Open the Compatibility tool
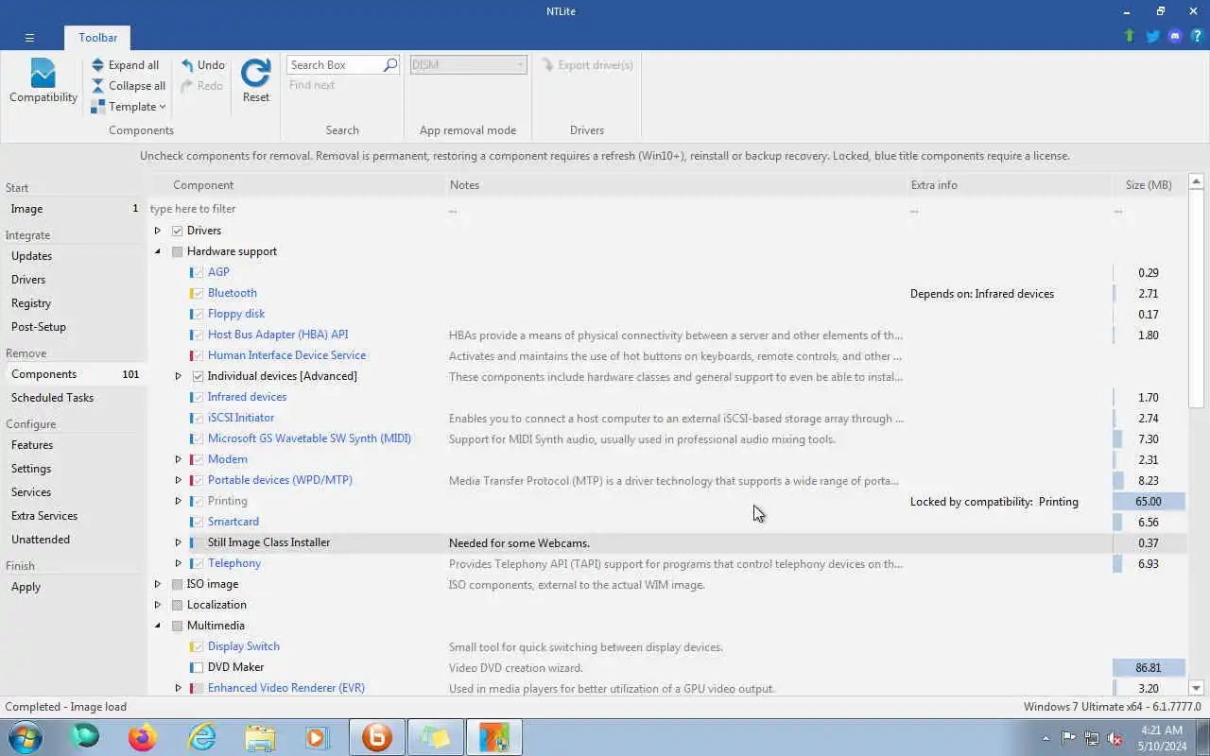The width and height of the screenshot is (1210, 756). pos(43,81)
